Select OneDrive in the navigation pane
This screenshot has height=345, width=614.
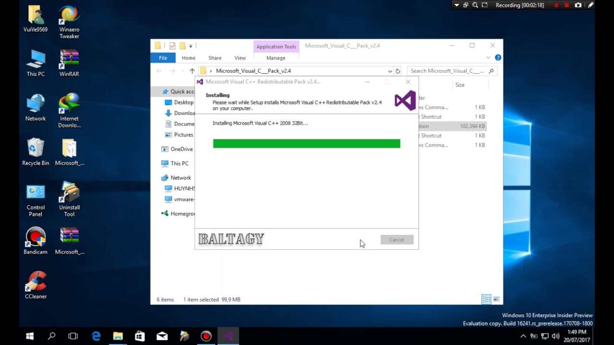[x=177, y=149]
